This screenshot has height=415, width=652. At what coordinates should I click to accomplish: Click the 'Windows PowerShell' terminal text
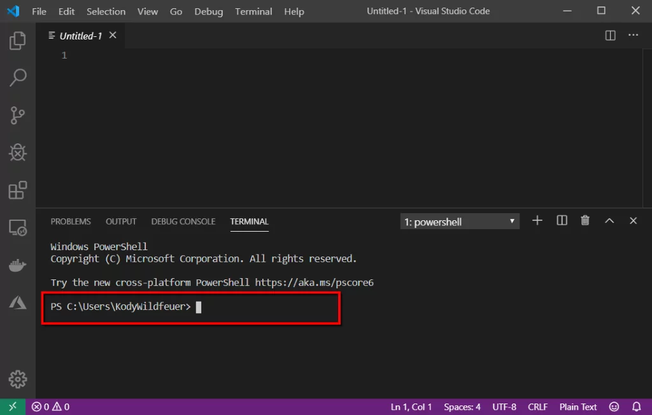99,246
